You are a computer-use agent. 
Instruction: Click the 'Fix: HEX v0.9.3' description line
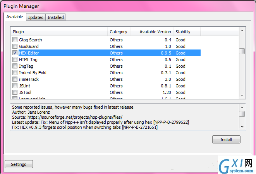point(85,127)
